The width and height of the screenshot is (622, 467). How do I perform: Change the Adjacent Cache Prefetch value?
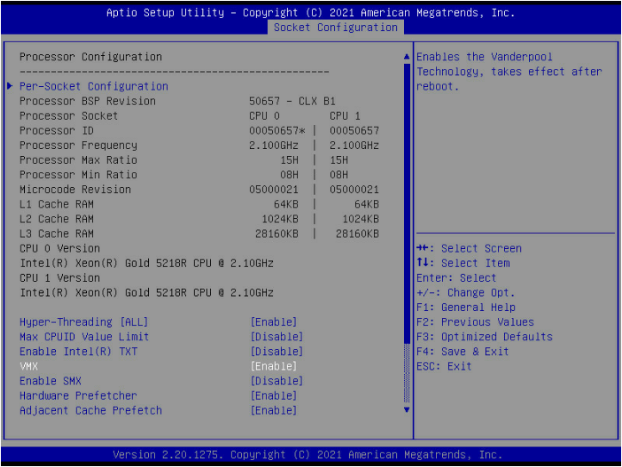(273, 410)
